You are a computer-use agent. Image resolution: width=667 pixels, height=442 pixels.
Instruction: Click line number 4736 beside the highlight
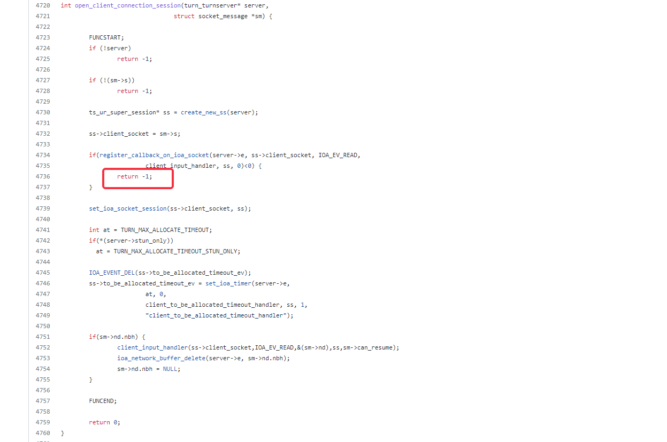[42, 176]
